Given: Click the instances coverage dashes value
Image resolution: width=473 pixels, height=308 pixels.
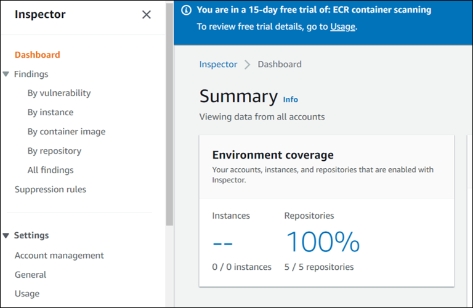Looking at the screenshot, I should coord(223,243).
